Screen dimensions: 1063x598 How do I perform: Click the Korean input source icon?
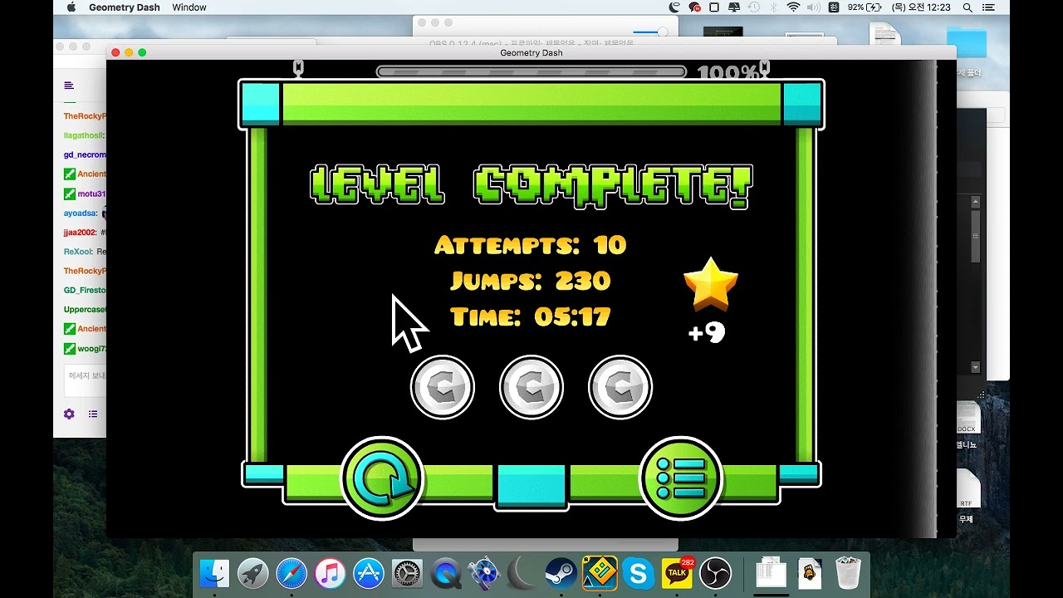click(833, 7)
